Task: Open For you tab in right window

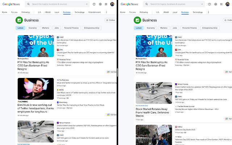Action: pos(132,12)
